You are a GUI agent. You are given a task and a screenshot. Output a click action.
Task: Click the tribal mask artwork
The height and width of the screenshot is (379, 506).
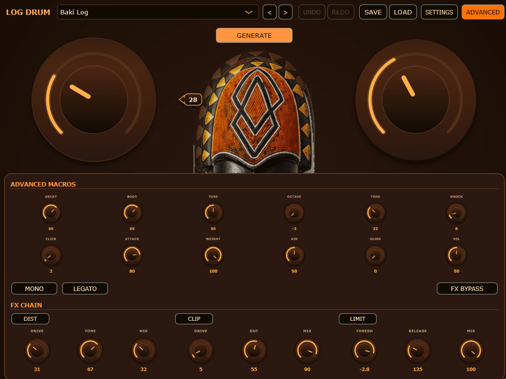pos(254,112)
